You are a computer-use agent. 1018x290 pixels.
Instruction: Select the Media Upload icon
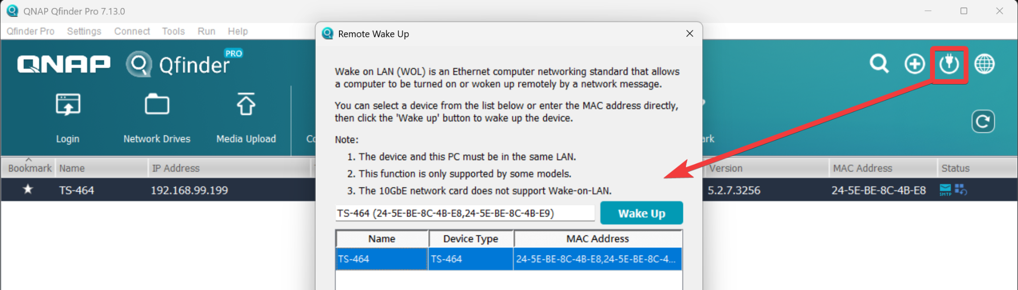tap(246, 105)
